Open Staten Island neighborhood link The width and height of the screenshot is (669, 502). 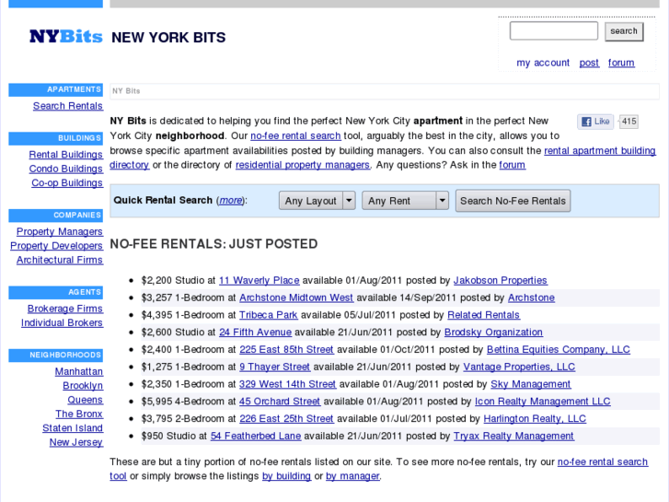tap(73, 427)
